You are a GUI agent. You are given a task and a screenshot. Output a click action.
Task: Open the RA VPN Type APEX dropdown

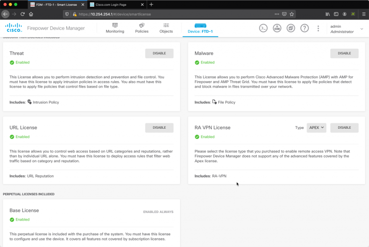tap(317, 128)
